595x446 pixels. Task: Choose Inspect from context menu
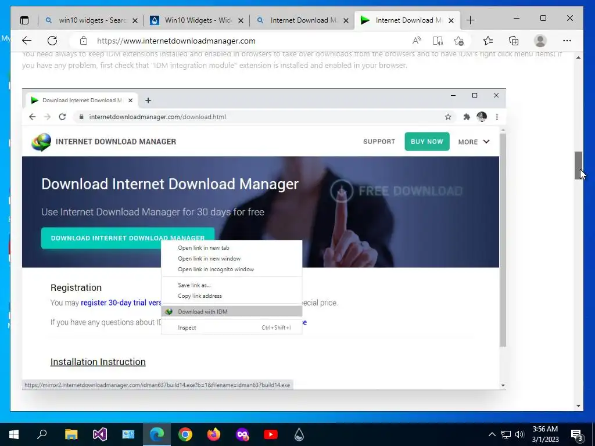tap(232, 328)
